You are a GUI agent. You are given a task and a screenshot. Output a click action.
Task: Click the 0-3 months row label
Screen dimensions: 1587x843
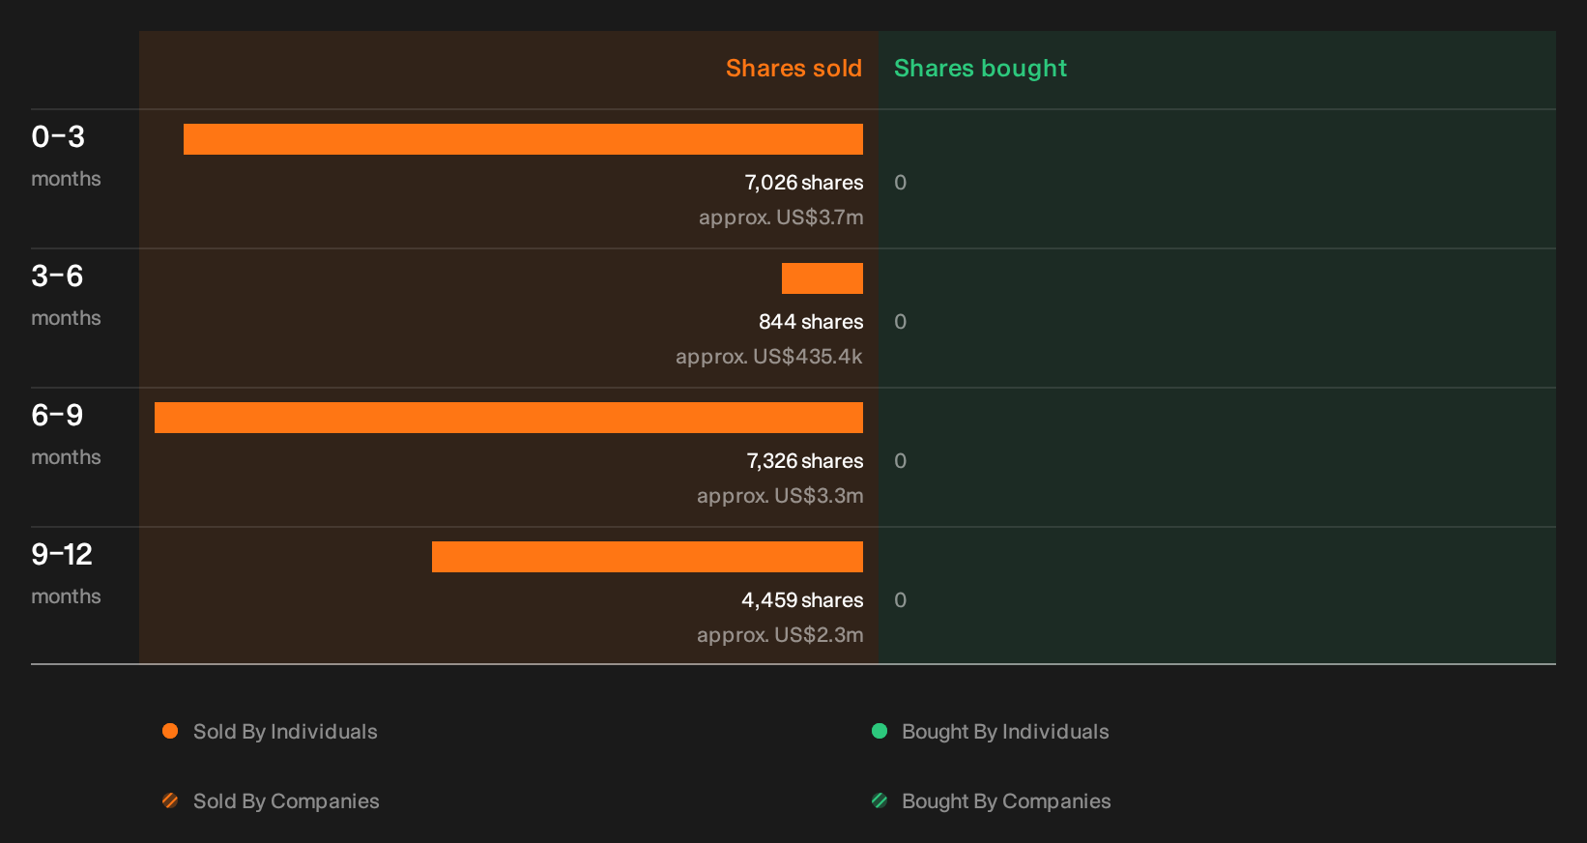coord(66,156)
